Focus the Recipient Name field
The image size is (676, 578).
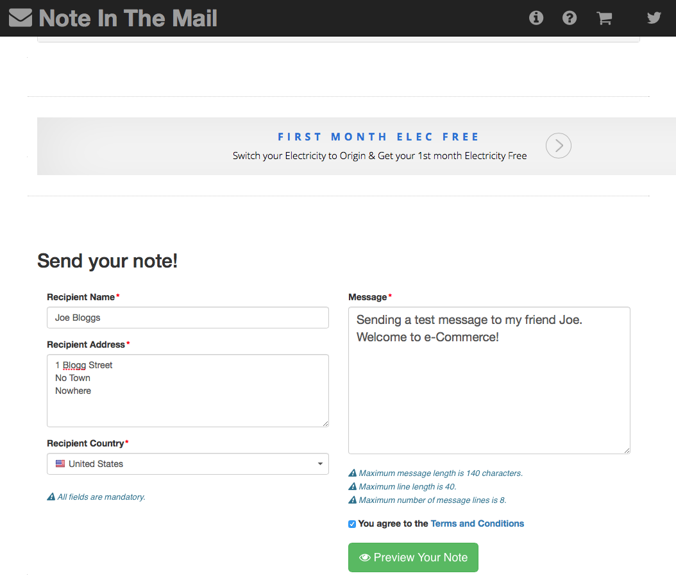pos(187,318)
